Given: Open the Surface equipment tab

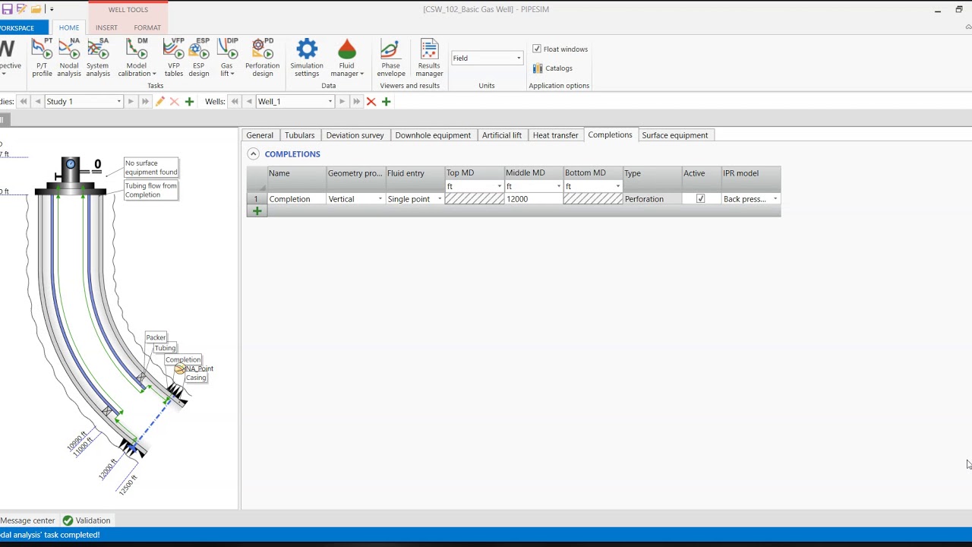Looking at the screenshot, I should coord(674,135).
